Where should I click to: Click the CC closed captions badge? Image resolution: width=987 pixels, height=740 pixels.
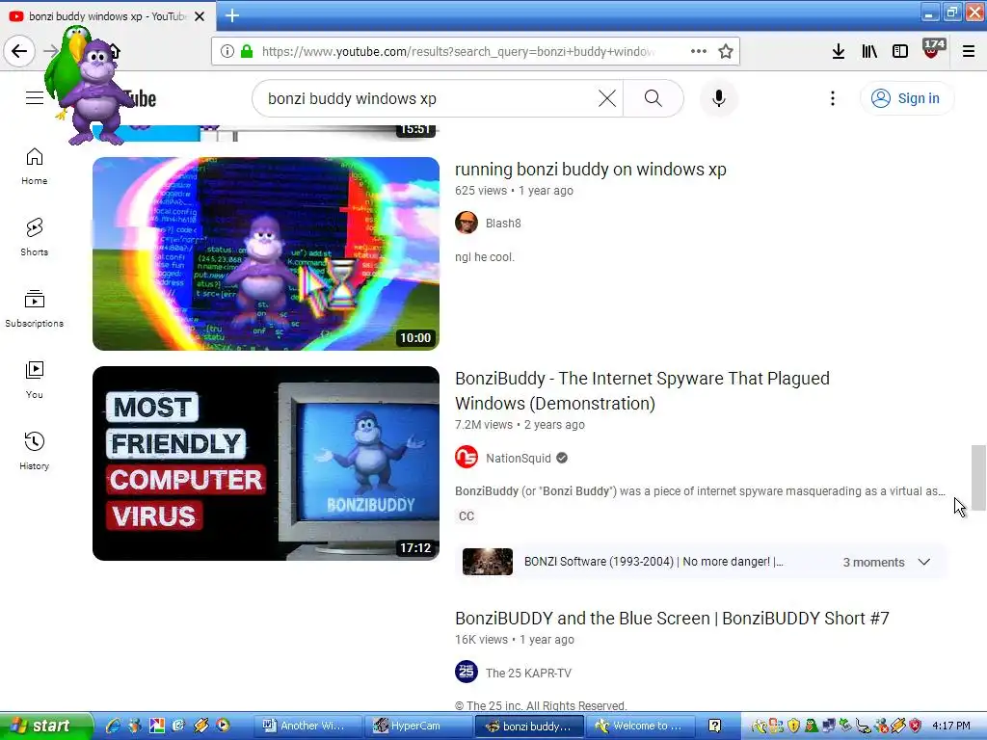[x=466, y=516]
